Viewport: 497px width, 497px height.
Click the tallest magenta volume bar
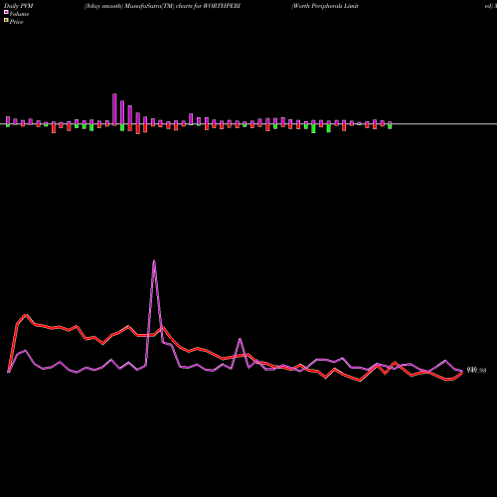pos(114,109)
